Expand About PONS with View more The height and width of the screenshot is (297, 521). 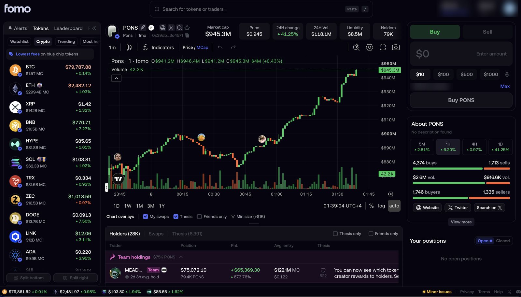coord(461,222)
